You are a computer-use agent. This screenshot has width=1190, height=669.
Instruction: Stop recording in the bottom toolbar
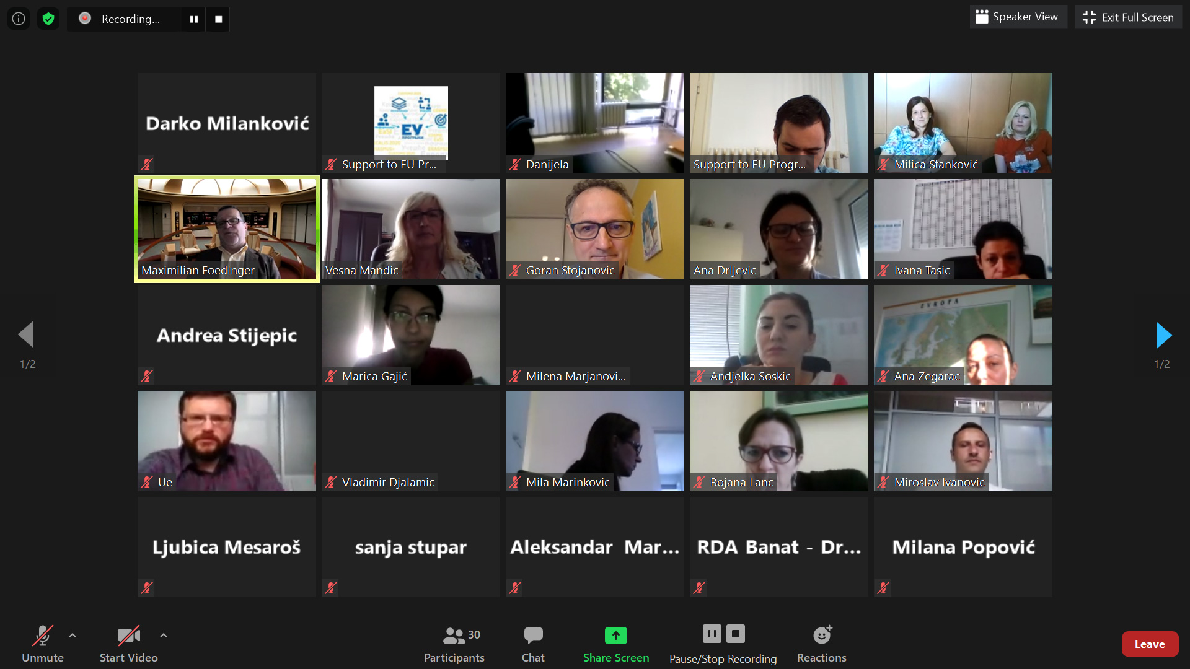tap(736, 634)
